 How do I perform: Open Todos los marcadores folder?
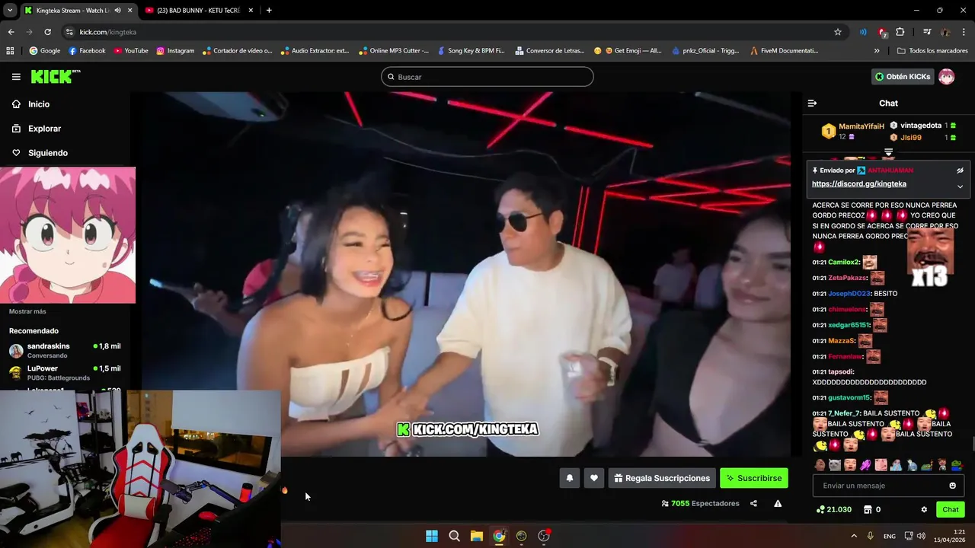pos(932,51)
